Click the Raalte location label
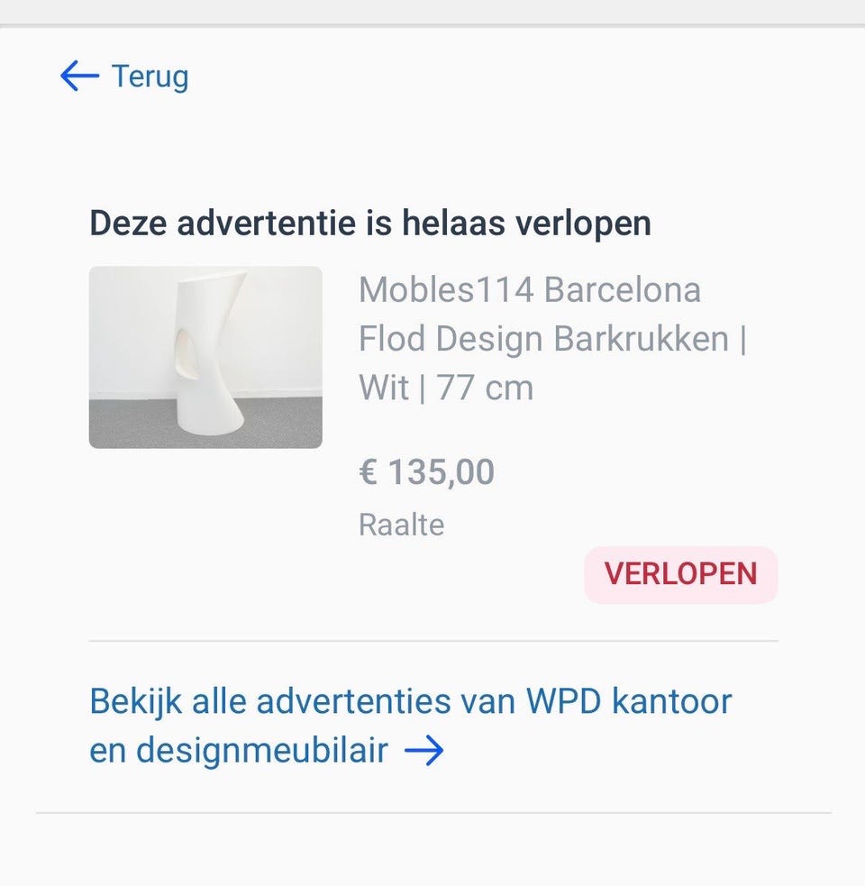Screen dimensions: 865x886 click(x=401, y=525)
